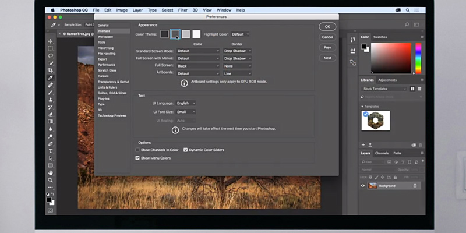466x233 pixels.
Task: Select the Move tool
Action: 51,41
